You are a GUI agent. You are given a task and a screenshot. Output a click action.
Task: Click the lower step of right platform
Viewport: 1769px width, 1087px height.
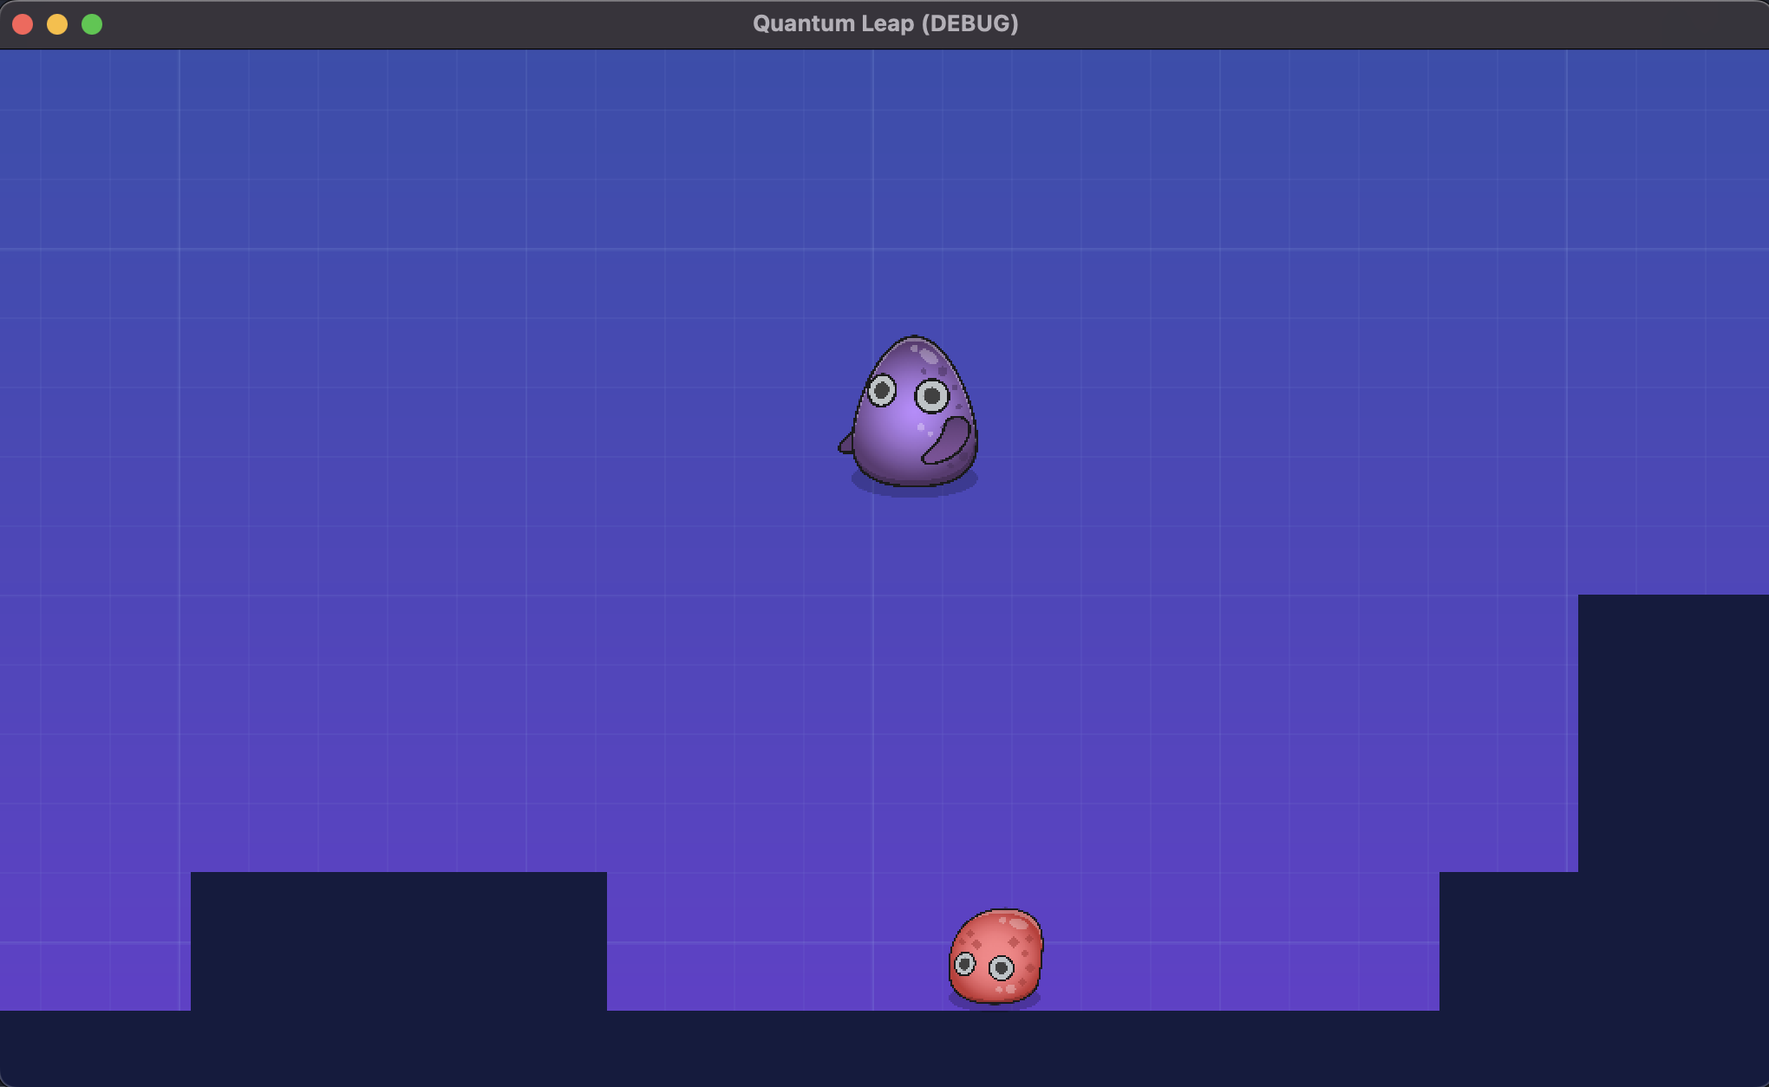tap(1507, 940)
